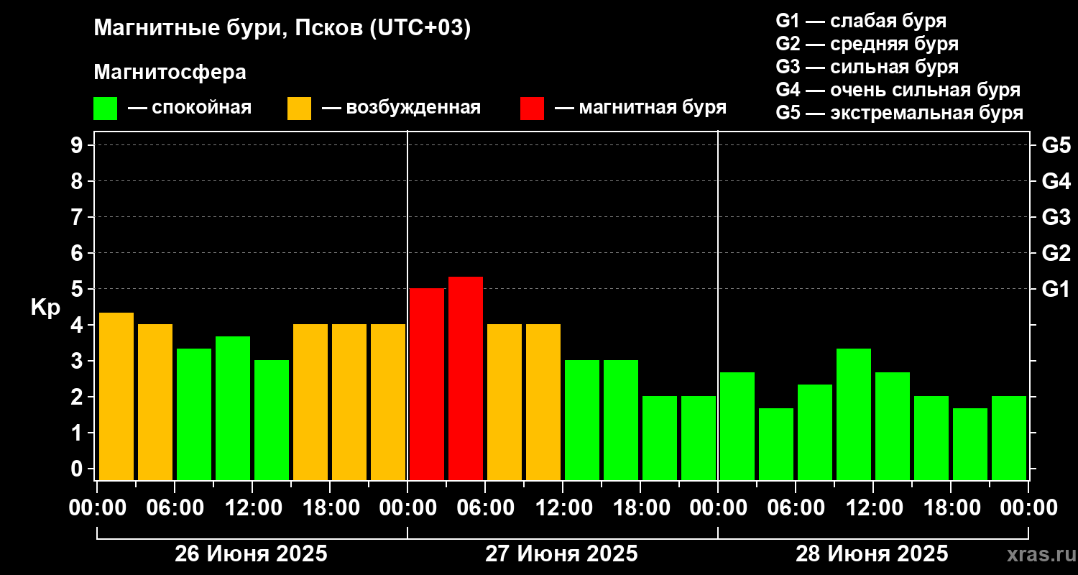Click the line 'G4 — очень сильная буря'
Image resolution: width=1078 pixels, height=575 pixels.
tap(898, 90)
